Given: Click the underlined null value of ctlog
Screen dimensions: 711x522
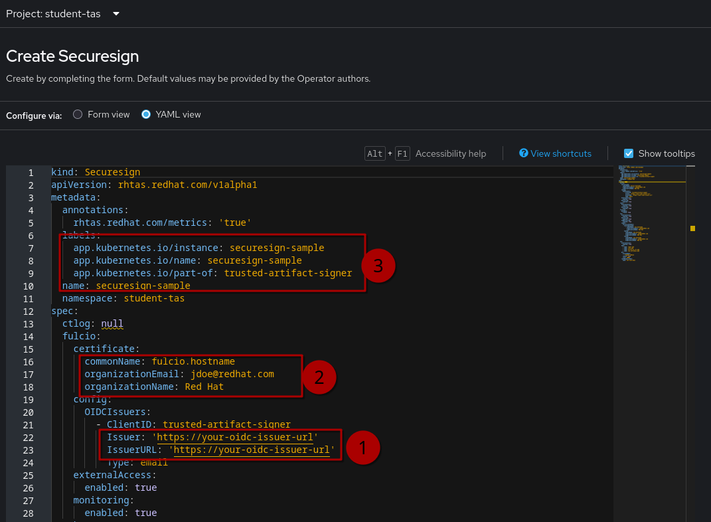Looking at the screenshot, I should pos(112,323).
